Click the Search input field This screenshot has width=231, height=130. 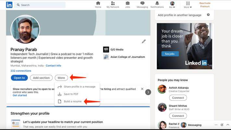pos(42,5)
